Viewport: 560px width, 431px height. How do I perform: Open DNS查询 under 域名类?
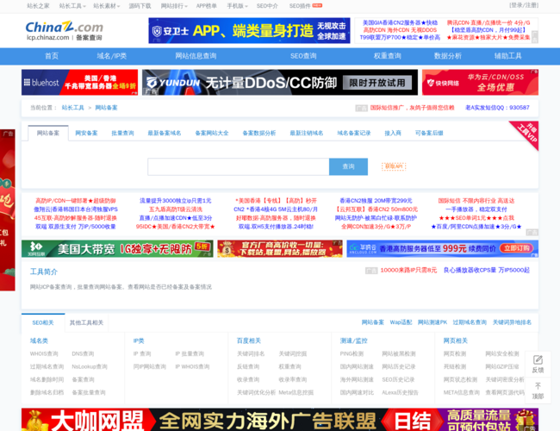(83, 353)
